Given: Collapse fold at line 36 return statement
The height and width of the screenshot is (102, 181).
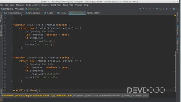Looking at the screenshot, I should [x=12, y=61].
